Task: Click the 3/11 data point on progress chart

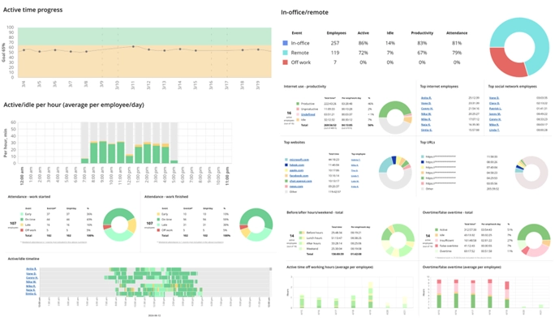Action: [133, 46]
